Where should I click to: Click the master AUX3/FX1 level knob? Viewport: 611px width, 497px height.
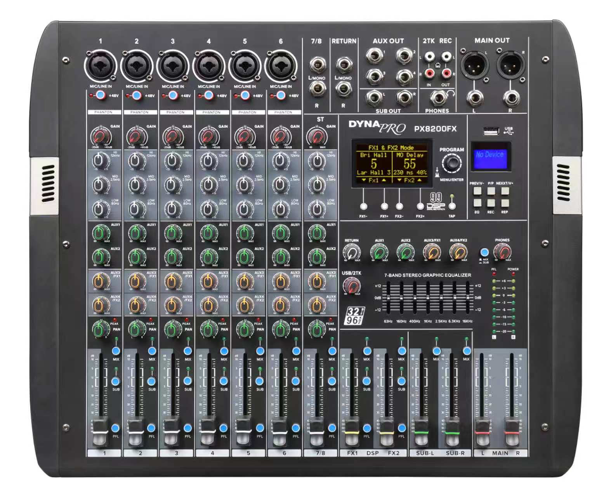[x=432, y=253]
